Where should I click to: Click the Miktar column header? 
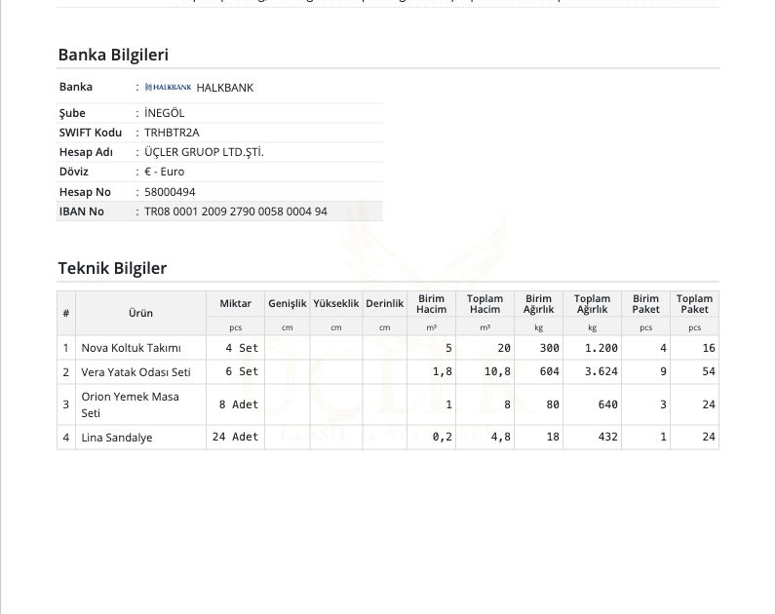coord(236,303)
